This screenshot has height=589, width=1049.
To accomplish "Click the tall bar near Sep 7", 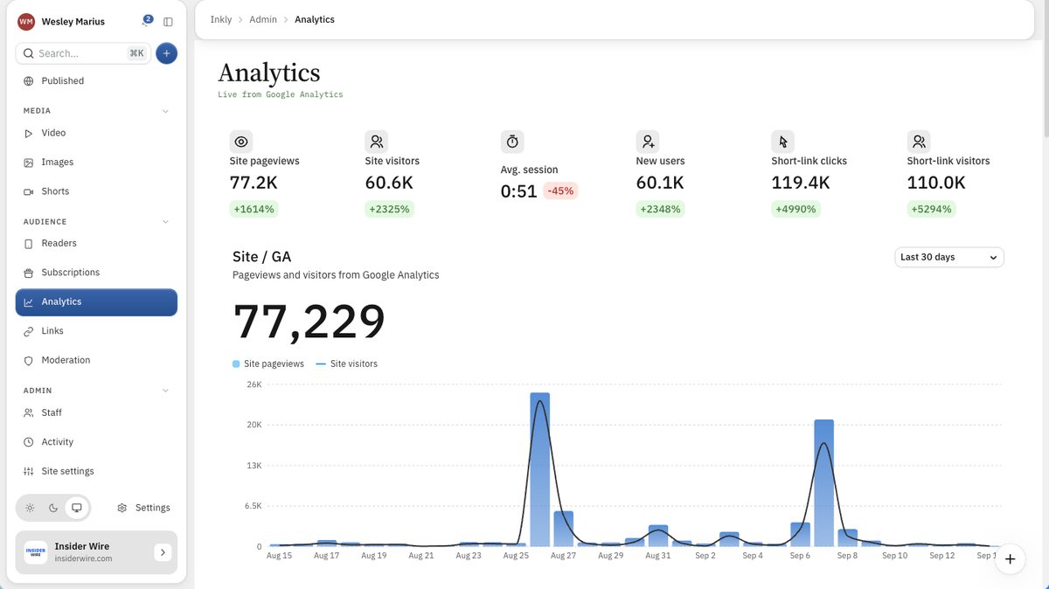I will [823, 483].
